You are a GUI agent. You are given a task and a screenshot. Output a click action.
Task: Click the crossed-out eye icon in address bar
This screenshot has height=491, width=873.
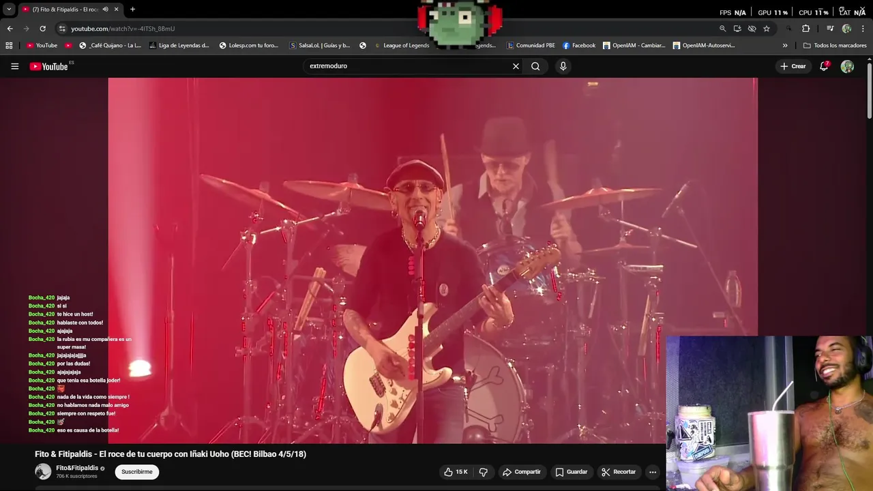752,29
